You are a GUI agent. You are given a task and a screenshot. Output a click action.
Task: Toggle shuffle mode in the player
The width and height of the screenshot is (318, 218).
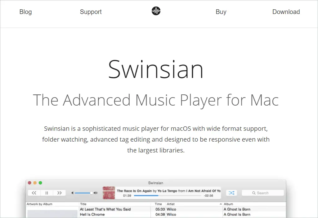[231, 193]
